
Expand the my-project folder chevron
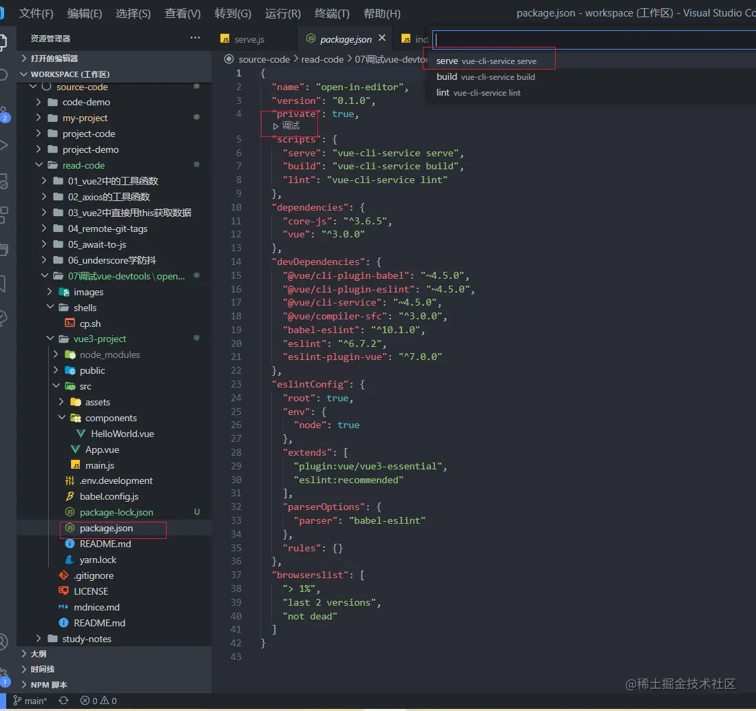click(x=39, y=118)
